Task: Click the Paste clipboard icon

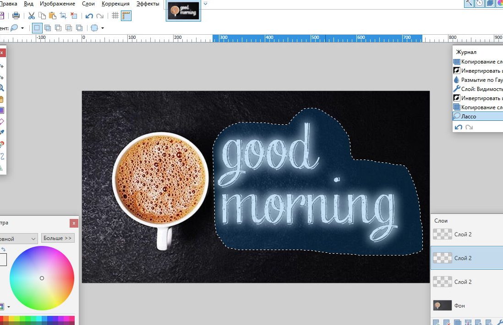Action: click(52, 16)
